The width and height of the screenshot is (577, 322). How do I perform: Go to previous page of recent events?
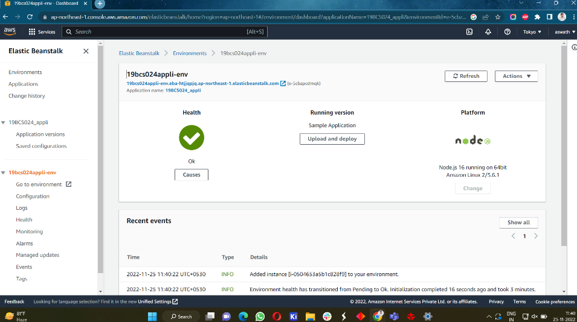pyautogui.click(x=514, y=236)
